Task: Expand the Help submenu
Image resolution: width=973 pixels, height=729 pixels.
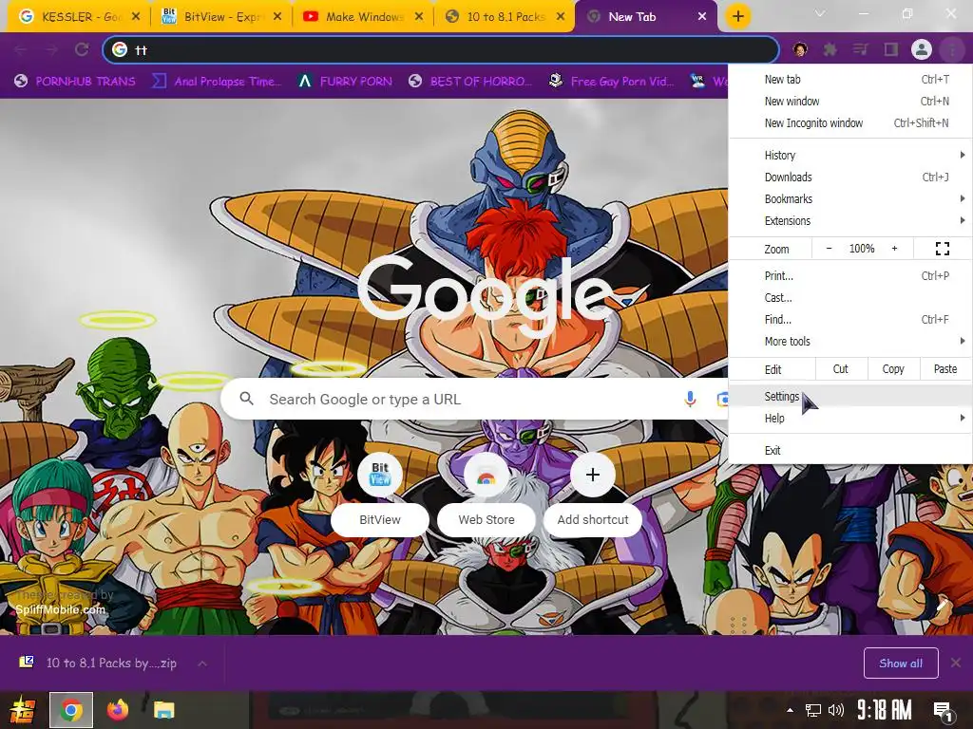Action: coord(850,418)
